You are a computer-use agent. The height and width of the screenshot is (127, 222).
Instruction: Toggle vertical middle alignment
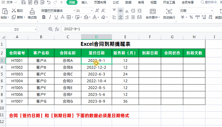121,11
